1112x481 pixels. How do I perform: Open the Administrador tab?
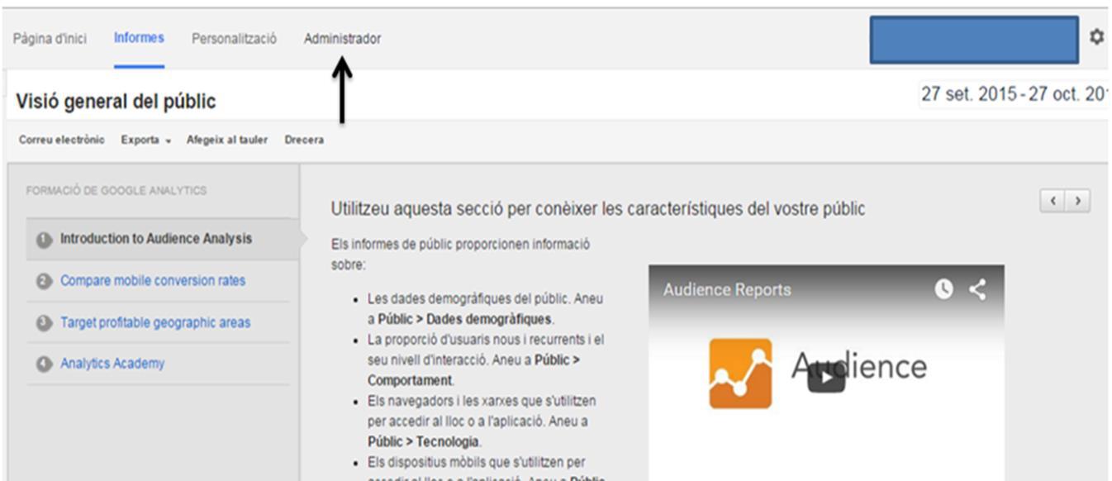click(342, 39)
